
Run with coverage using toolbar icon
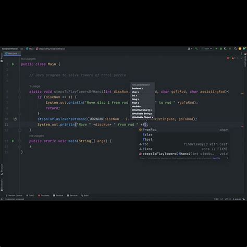225,48
